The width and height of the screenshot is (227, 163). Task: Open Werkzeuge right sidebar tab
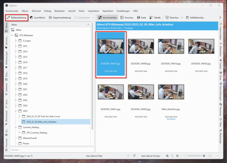[221, 136]
